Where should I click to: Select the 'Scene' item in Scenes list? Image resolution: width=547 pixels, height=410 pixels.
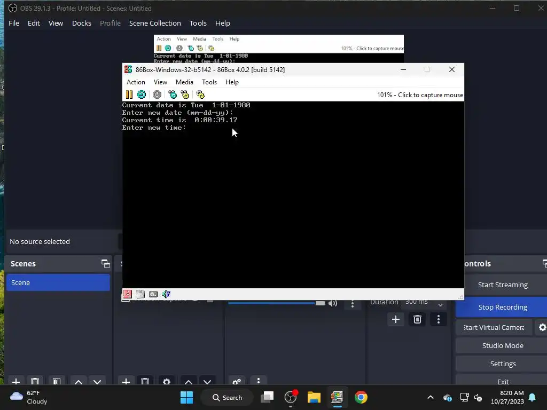(x=58, y=282)
